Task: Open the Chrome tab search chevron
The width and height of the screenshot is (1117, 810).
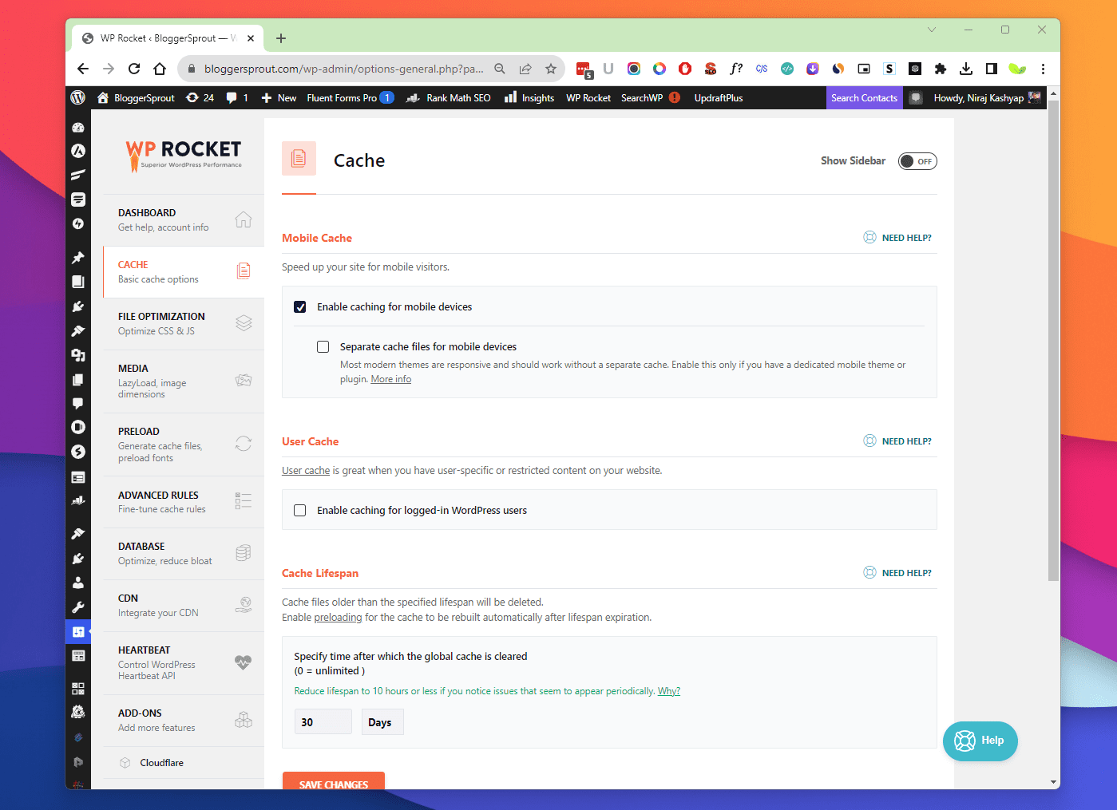Action: pyautogui.click(x=932, y=30)
